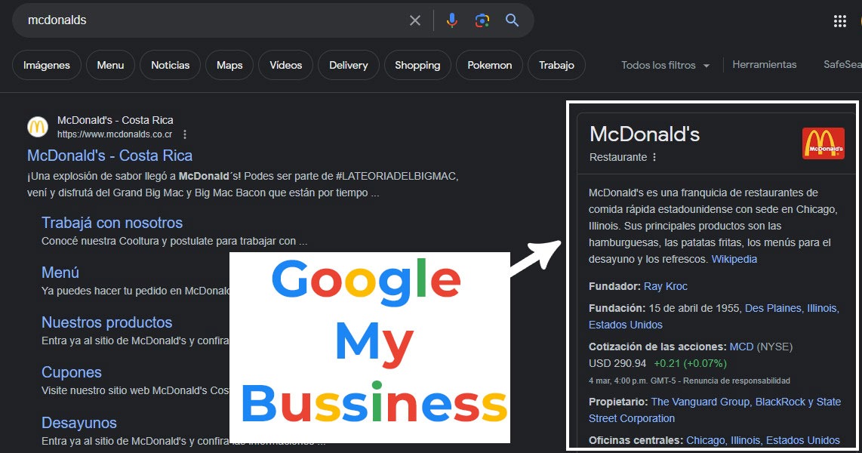Start voice search with the microphone icon

click(452, 20)
